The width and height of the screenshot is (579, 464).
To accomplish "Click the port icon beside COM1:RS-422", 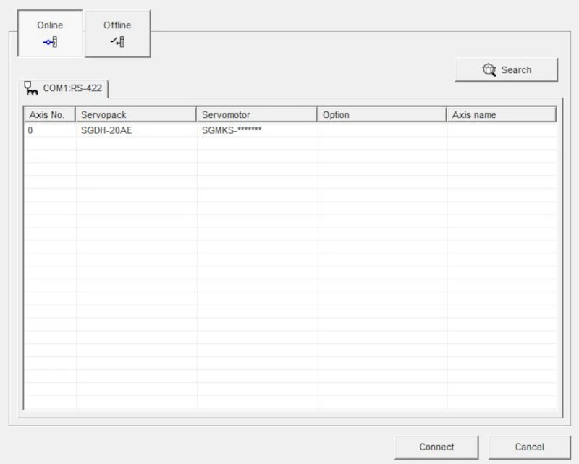I will (31, 88).
